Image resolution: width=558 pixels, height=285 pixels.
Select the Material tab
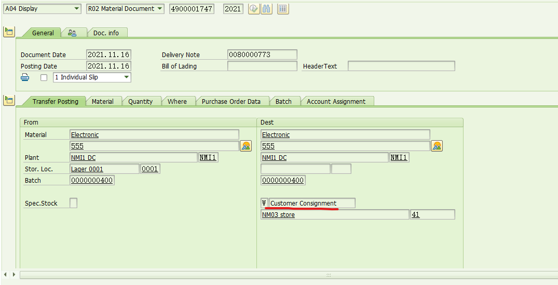102,101
